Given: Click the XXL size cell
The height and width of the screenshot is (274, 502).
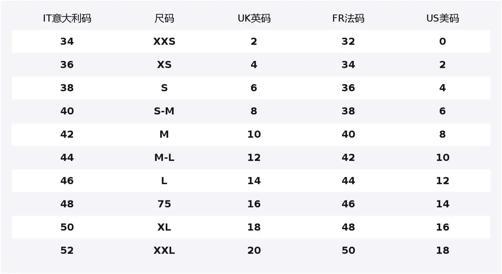Looking at the screenshot, I should coord(164,251).
